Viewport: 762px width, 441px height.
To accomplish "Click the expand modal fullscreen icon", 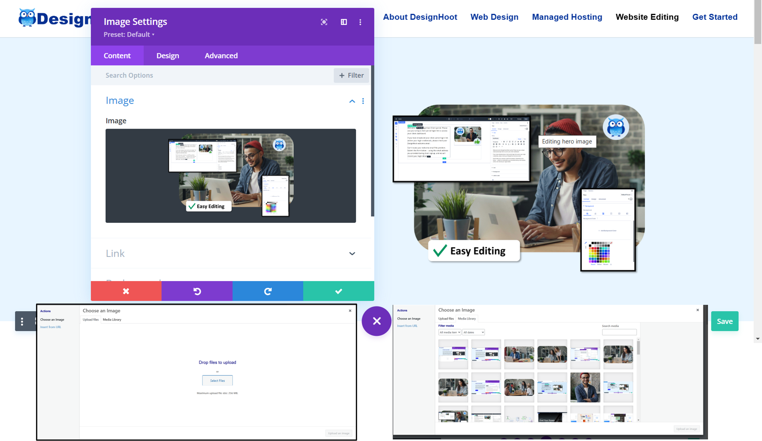I will pyautogui.click(x=324, y=22).
